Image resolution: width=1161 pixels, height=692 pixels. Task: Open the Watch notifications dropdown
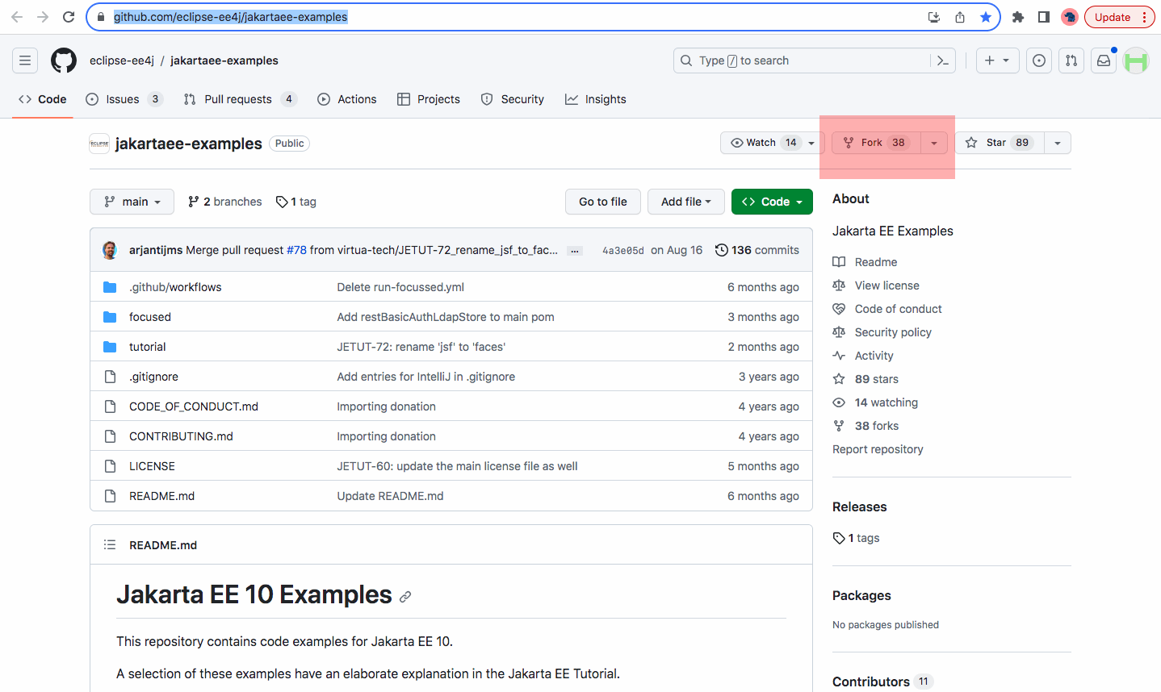(x=772, y=143)
